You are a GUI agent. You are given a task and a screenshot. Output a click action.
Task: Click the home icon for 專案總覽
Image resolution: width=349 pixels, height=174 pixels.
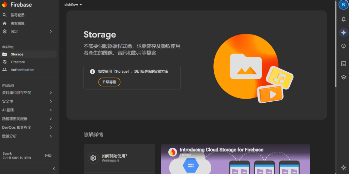click(4, 24)
